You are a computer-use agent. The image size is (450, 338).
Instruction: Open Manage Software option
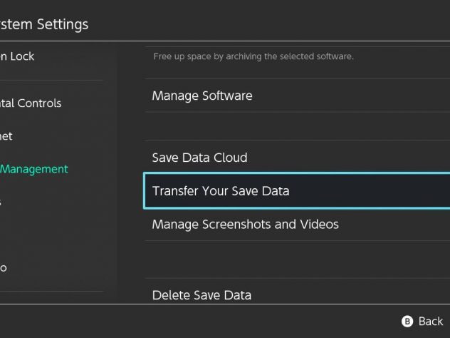click(x=298, y=96)
